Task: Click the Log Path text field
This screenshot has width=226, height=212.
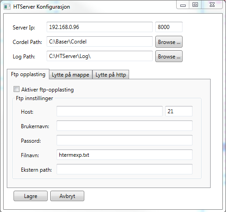Action: (x=100, y=56)
